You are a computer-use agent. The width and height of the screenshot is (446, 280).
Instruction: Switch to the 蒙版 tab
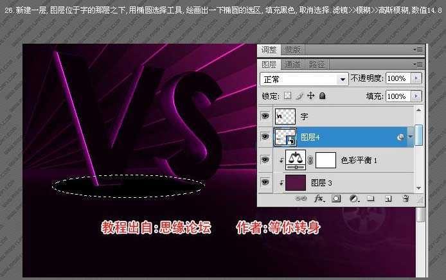(x=292, y=50)
